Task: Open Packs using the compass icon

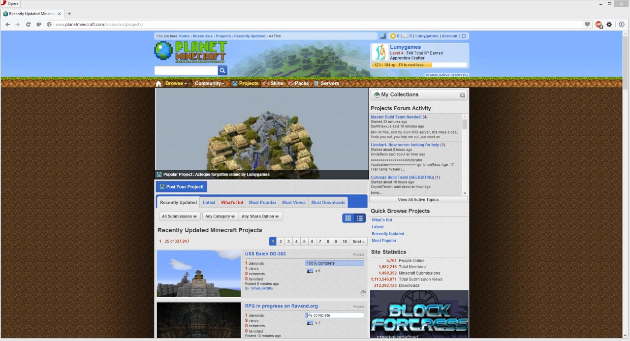Action: point(290,83)
